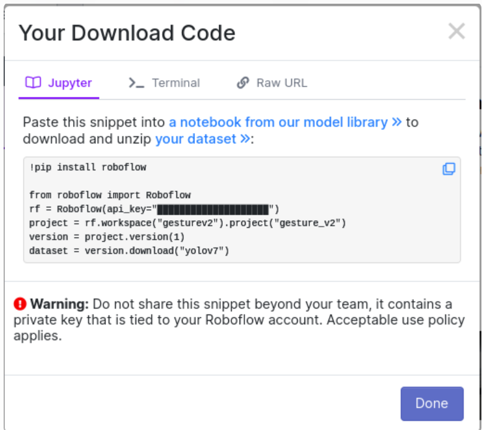Click the Raw URL chain-link icon
This screenshot has height=430, width=482.
coord(243,83)
